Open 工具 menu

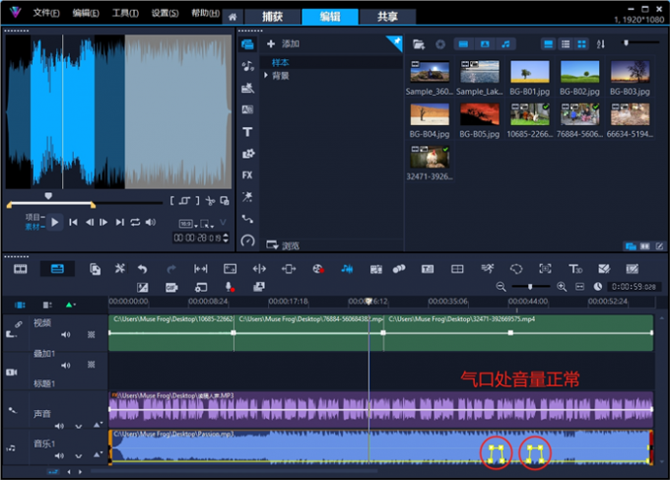tap(125, 13)
